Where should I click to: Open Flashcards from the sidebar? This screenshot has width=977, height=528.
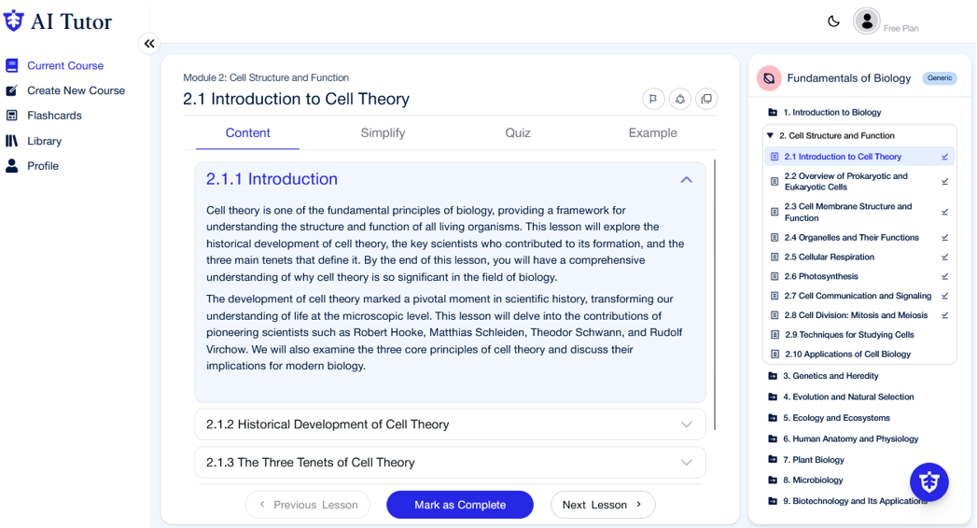pos(54,116)
